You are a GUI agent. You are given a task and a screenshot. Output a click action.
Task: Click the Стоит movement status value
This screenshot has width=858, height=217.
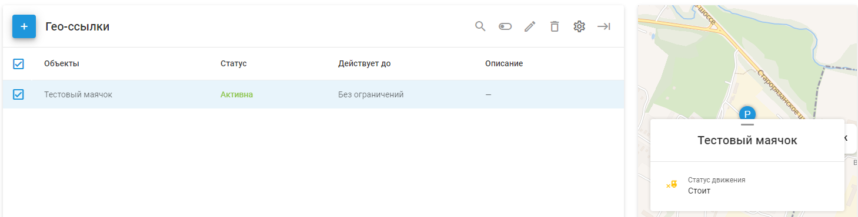tap(699, 191)
